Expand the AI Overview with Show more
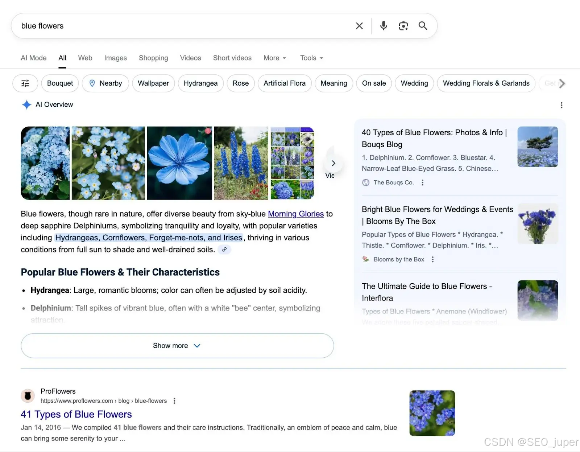Image resolution: width=580 pixels, height=452 pixels. point(177,346)
